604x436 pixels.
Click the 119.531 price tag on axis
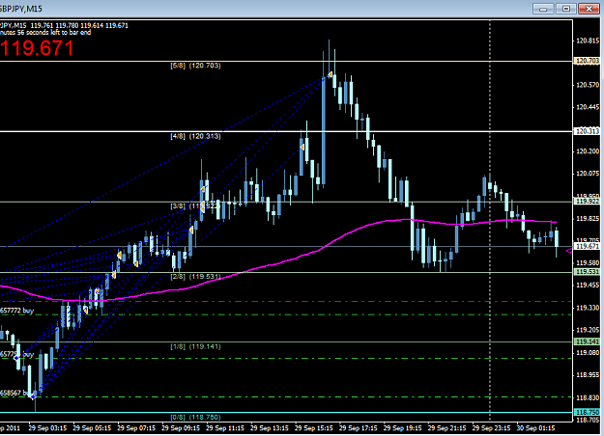pyautogui.click(x=587, y=272)
